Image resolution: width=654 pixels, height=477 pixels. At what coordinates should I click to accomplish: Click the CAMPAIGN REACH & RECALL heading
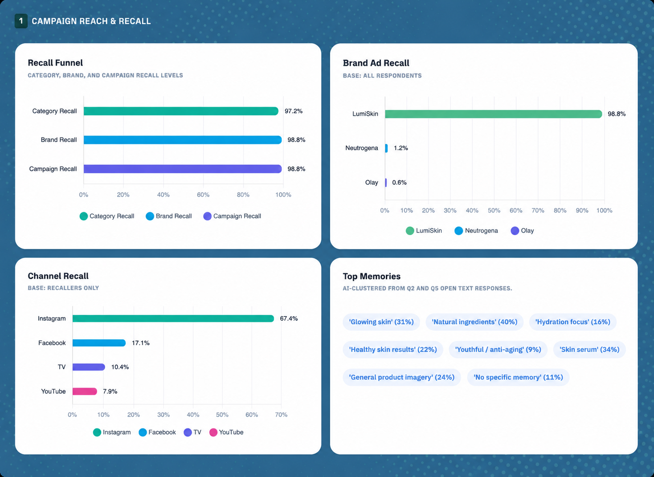click(91, 21)
